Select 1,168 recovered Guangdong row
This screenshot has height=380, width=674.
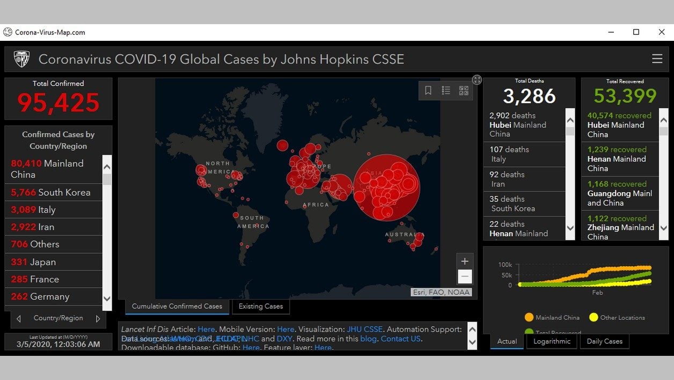tap(620, 193)
